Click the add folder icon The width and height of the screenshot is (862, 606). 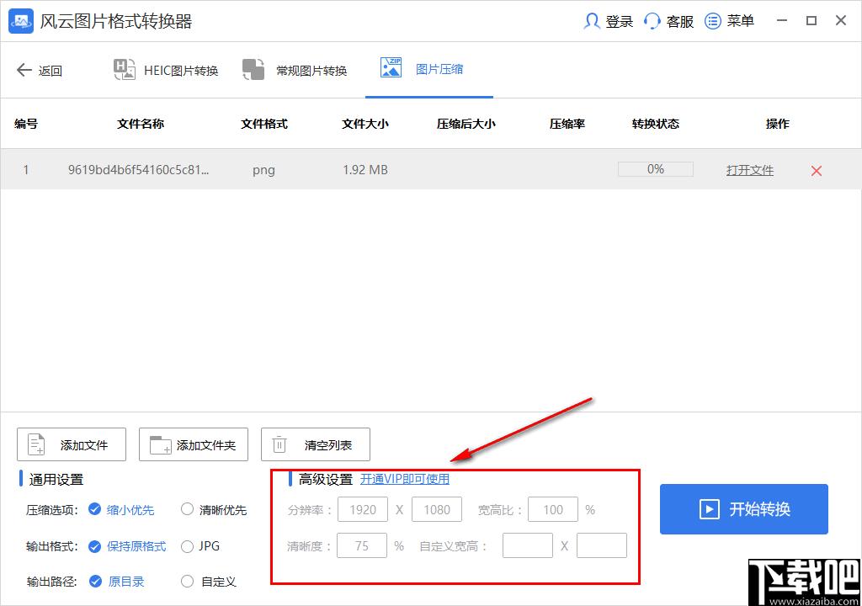pyautogui.click(x=161, y=445)
